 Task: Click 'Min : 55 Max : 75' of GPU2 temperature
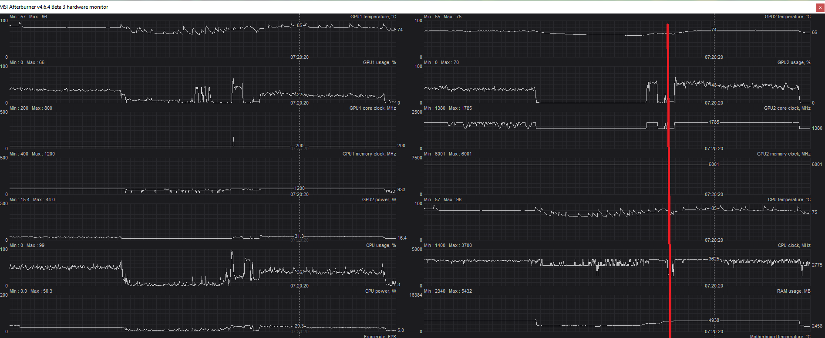tap(443, 17)
